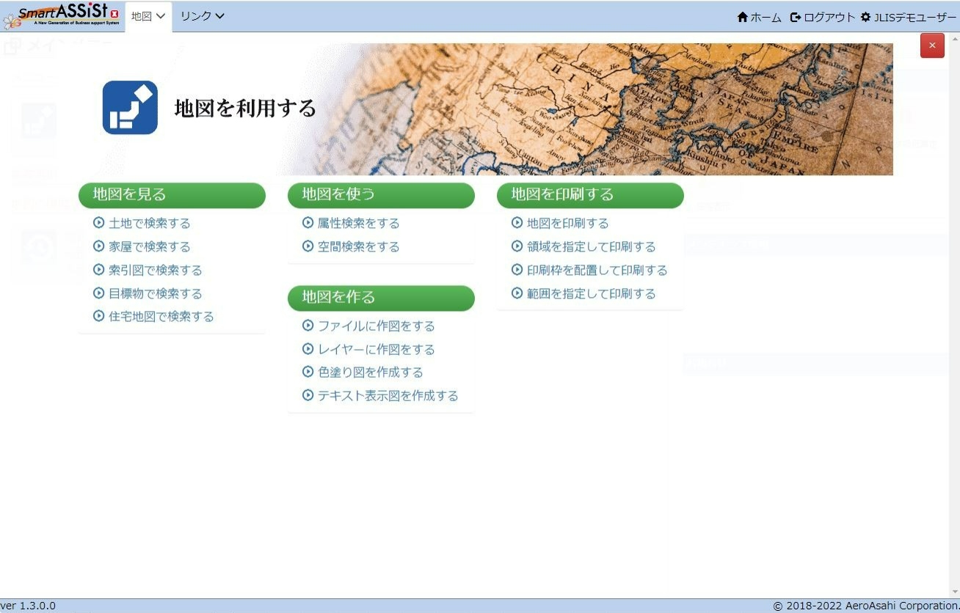Screen dimensions: 960x613
Task: Expand the リンク dropdown menu
Action: (x=202, y=16)
